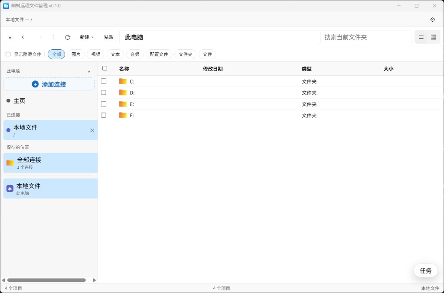The height and width of the screenshot is (293, 444).
Task: Open the 新建 dropdown menu
Action: pyautogui.click(x=86, y=37)
